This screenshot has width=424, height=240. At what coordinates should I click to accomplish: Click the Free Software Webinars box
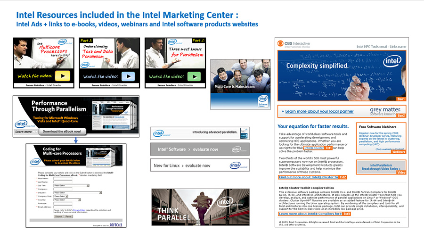[381, 138]
